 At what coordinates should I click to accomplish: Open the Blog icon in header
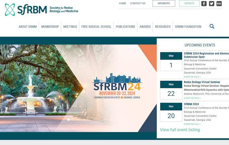pyautogui.click(x=219, y=3)
